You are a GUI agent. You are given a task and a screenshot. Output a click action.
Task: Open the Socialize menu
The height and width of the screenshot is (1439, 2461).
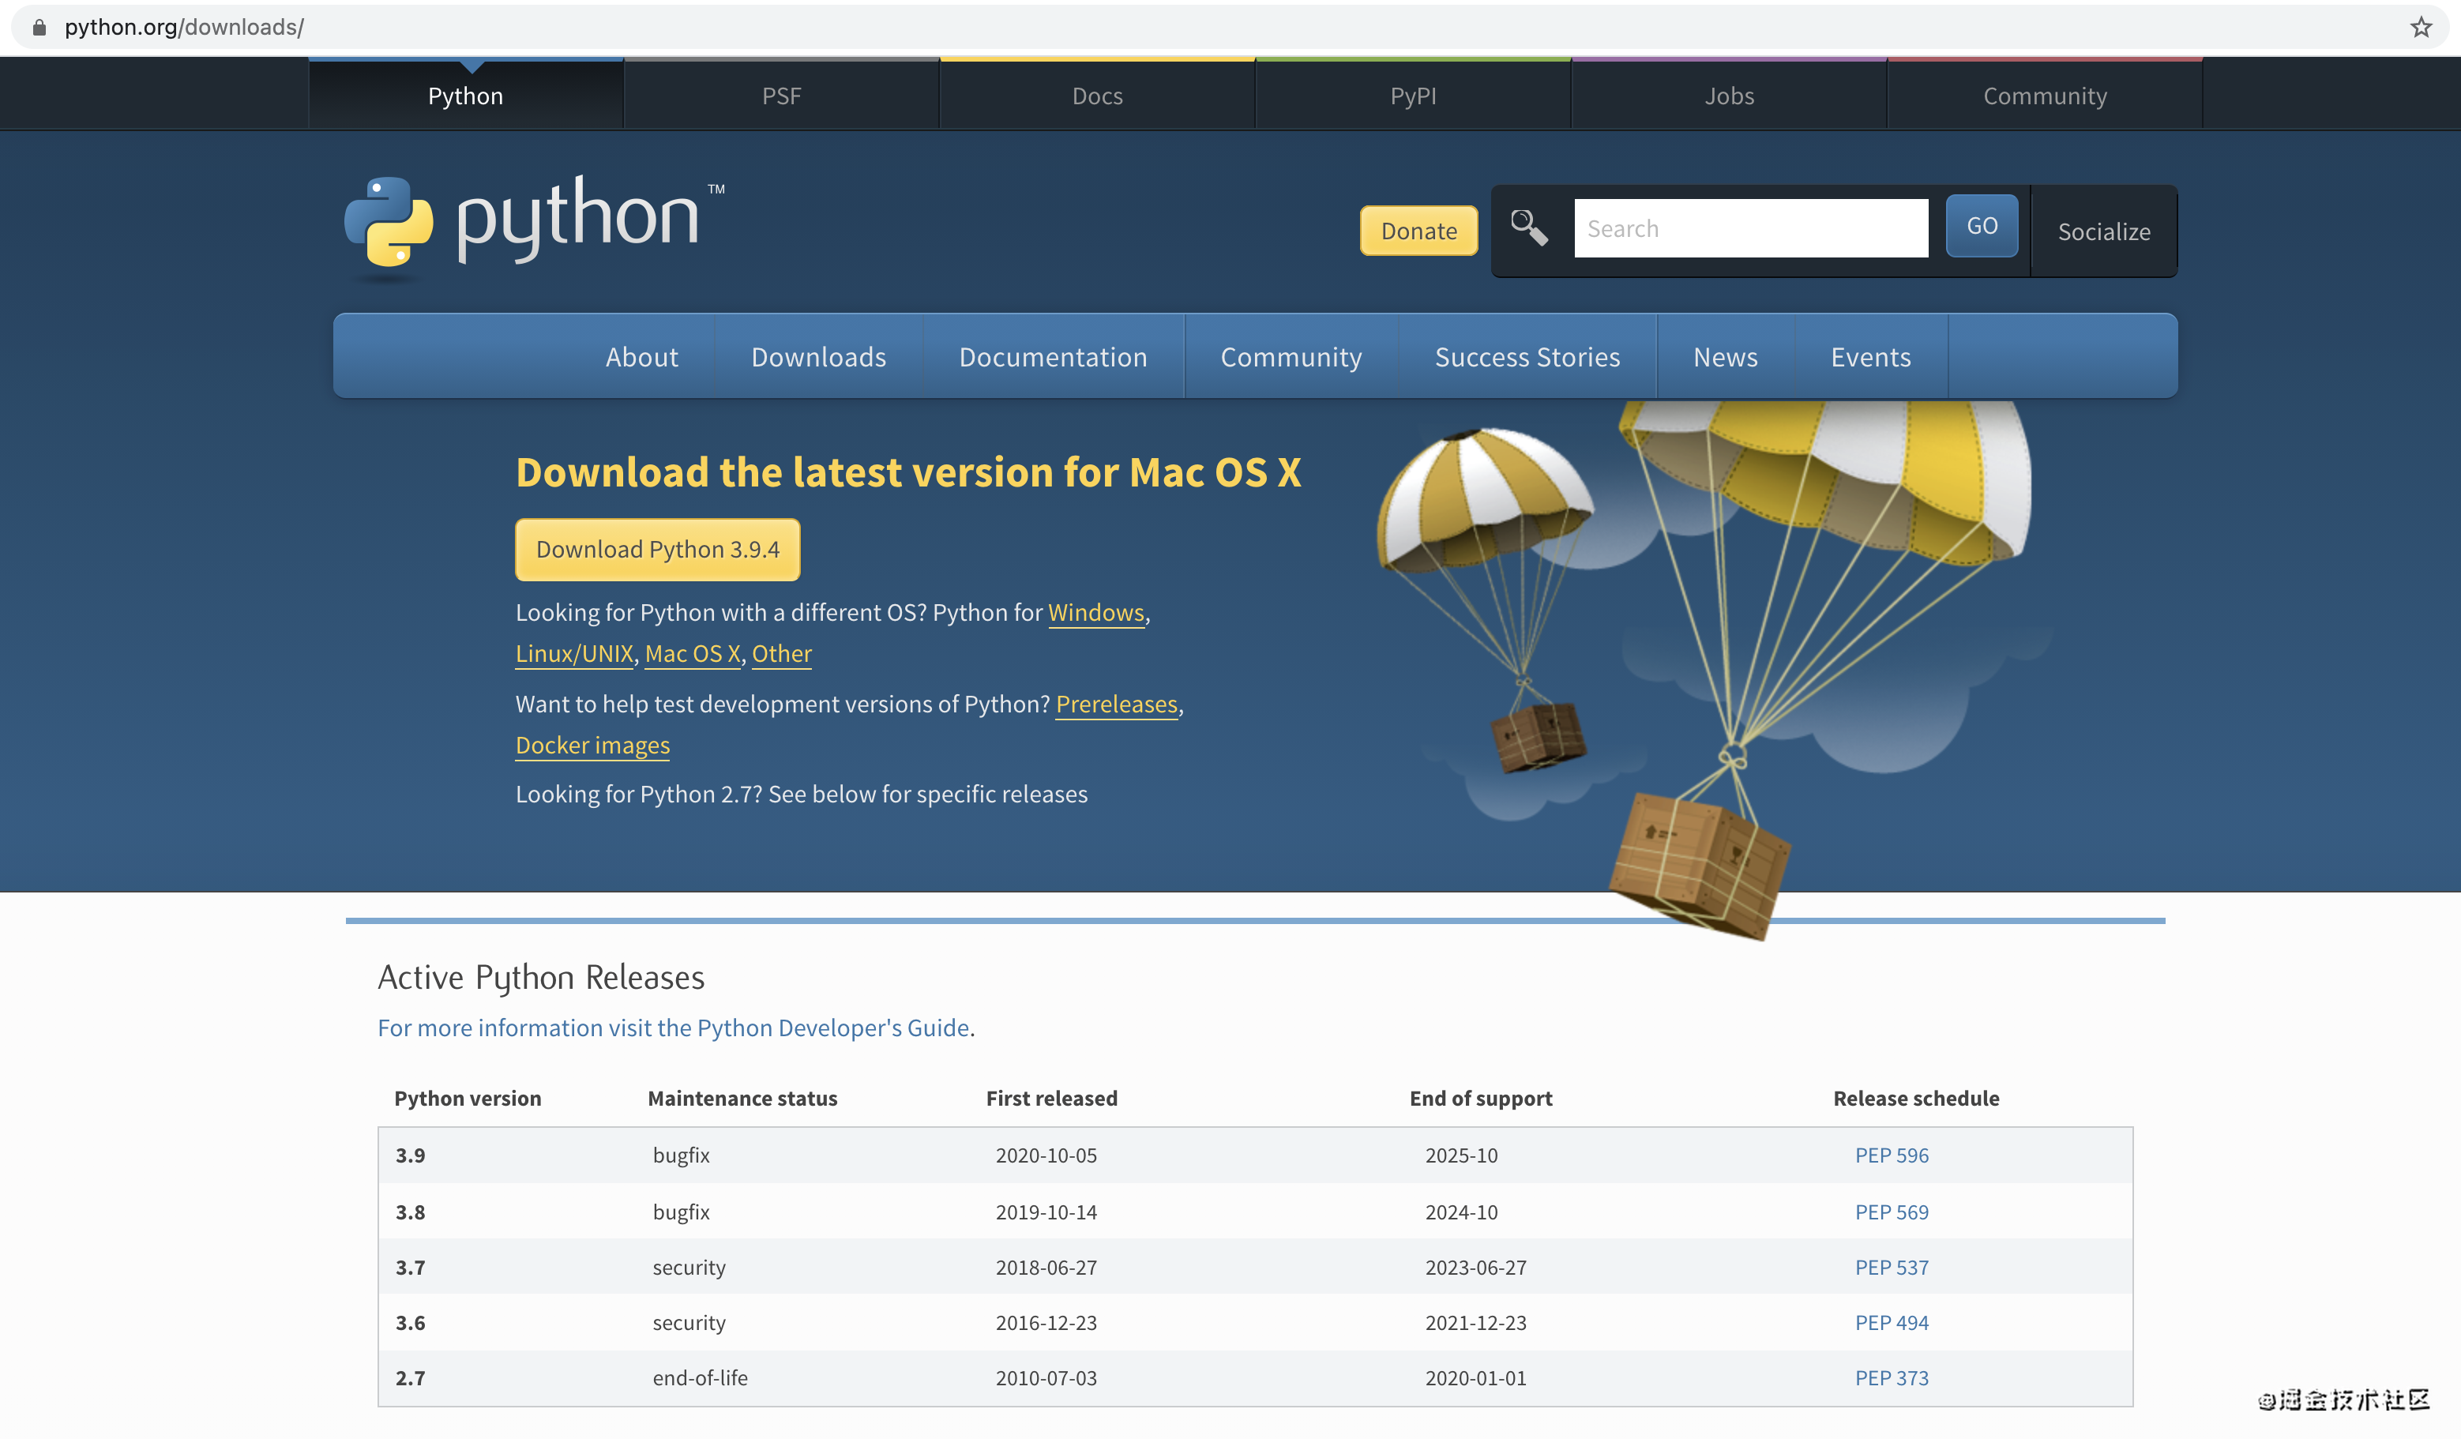[x=2103, y=231]
